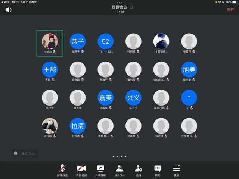Image resolution: width=239 pixels, height=179 pixels.
Task: Select 王懿's participant avatar
Action: point(50,69)
